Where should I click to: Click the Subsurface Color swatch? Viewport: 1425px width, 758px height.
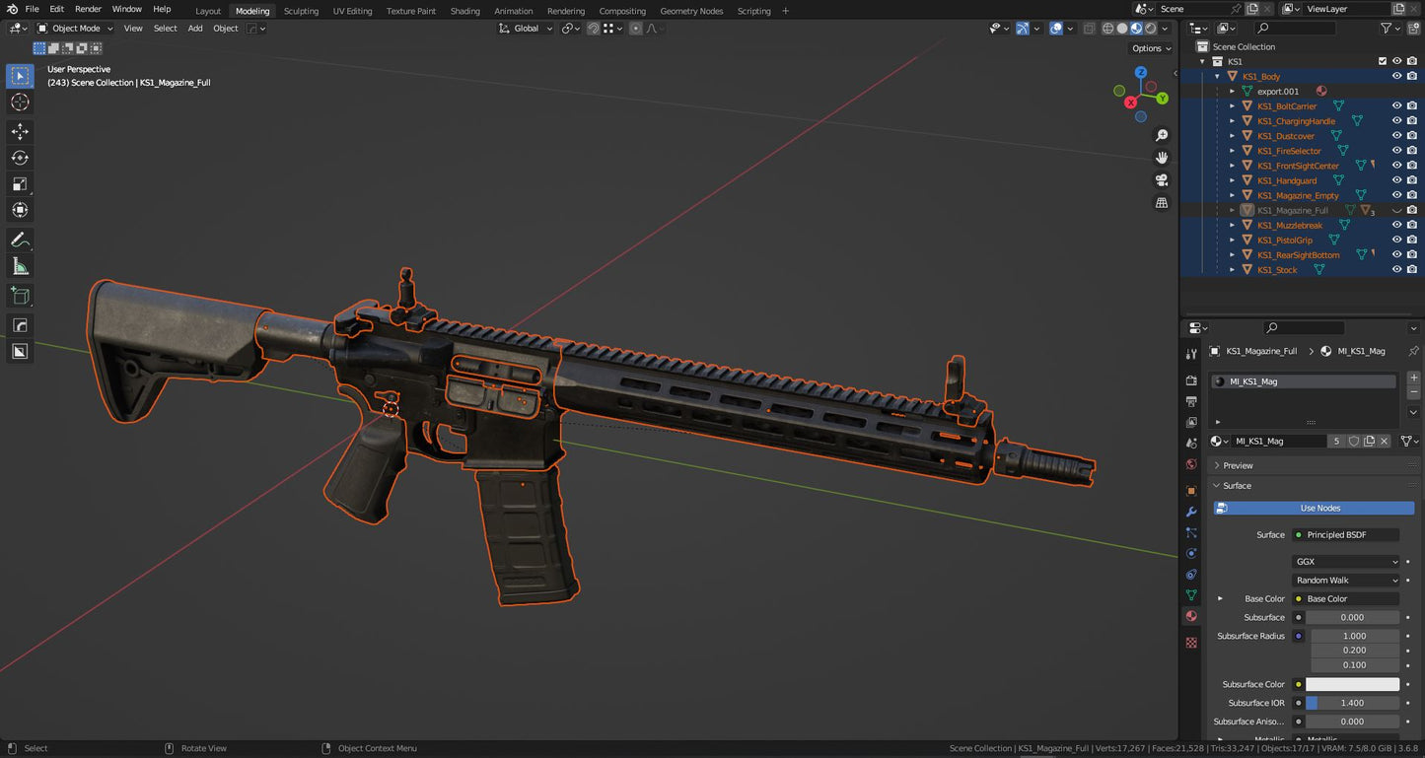(1352, 684)
